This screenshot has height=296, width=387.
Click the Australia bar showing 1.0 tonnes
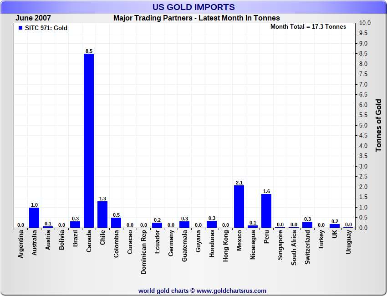[34, 218]
